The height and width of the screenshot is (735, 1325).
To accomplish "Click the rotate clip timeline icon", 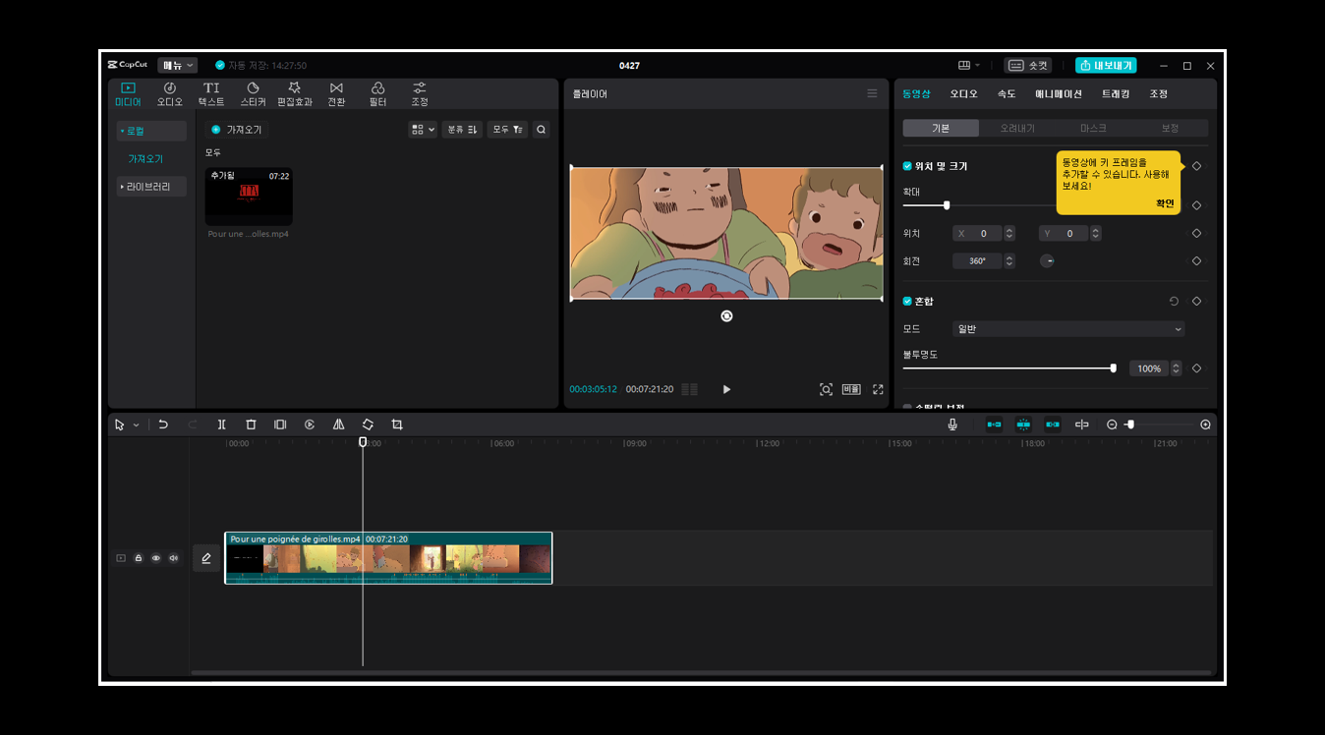I will [368, 424].
